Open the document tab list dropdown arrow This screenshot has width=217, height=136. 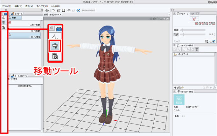pos(168,14)
